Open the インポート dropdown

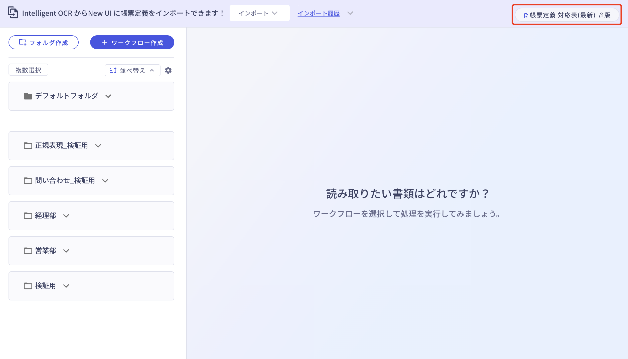(x=259, y=13)
